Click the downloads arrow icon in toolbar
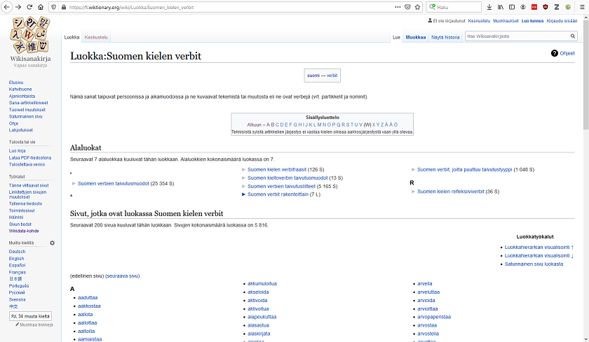589x342 pixels. click(x=489, y=7)
